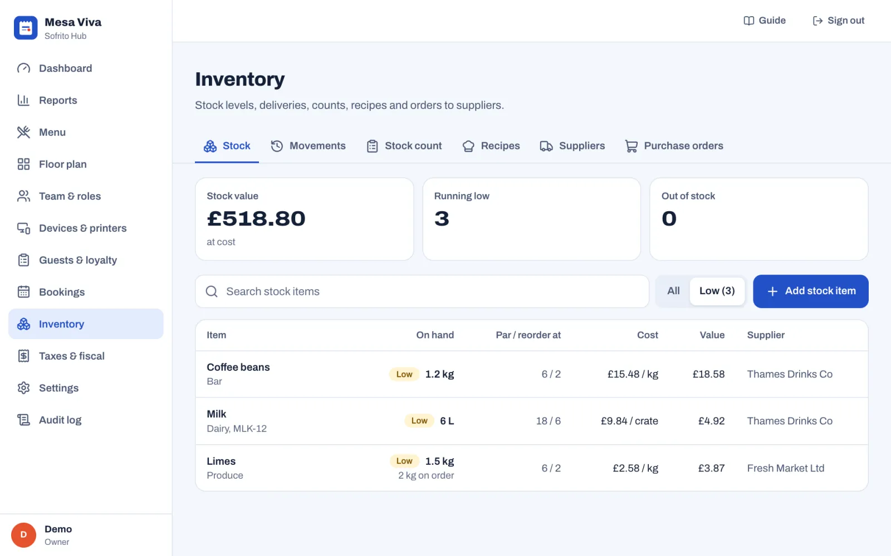Switch to the Movements tab
This screenshot has height=556, width=891.
point(308,146)
